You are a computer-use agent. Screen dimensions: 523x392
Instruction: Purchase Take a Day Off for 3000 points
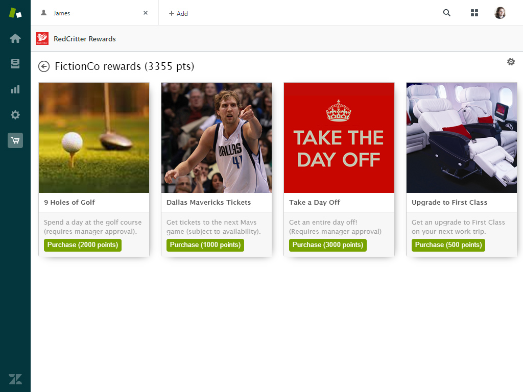[328, 245]
